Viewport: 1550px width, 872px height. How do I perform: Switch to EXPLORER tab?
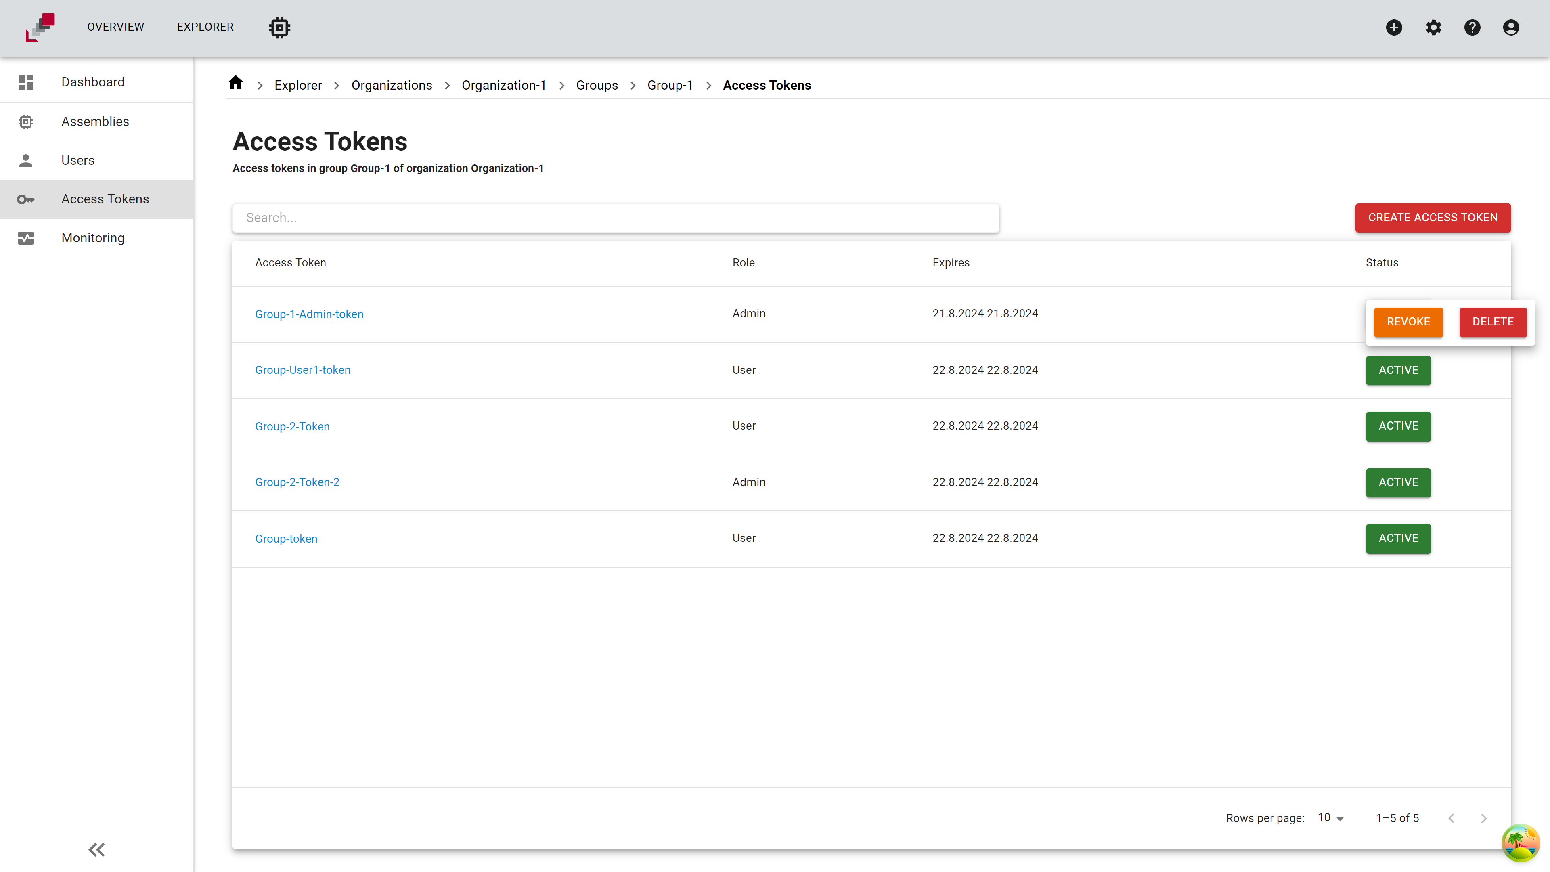pos(205,27)
